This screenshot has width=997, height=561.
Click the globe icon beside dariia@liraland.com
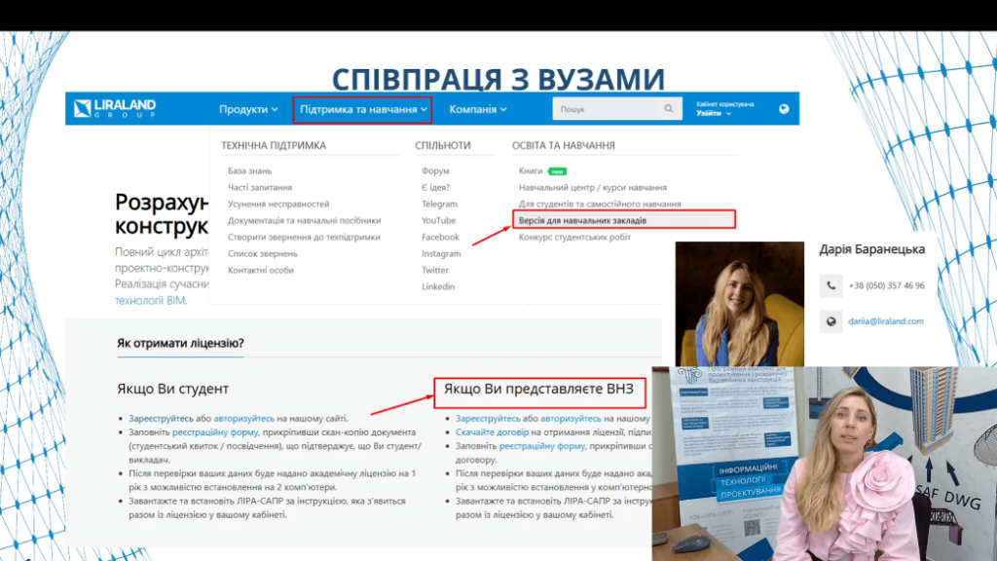click(831, 321)
